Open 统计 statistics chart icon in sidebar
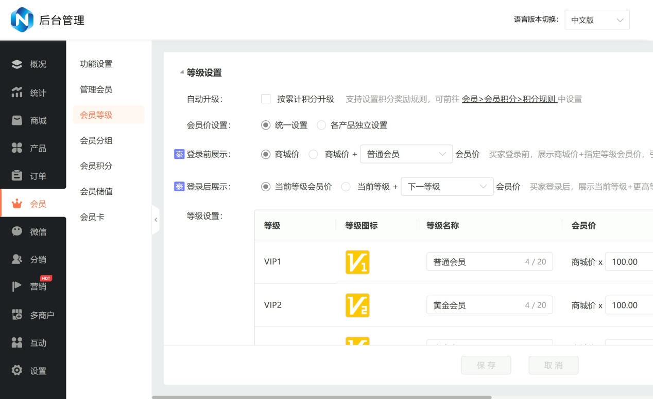Viewport: 653px width, 399px height. 17,93
